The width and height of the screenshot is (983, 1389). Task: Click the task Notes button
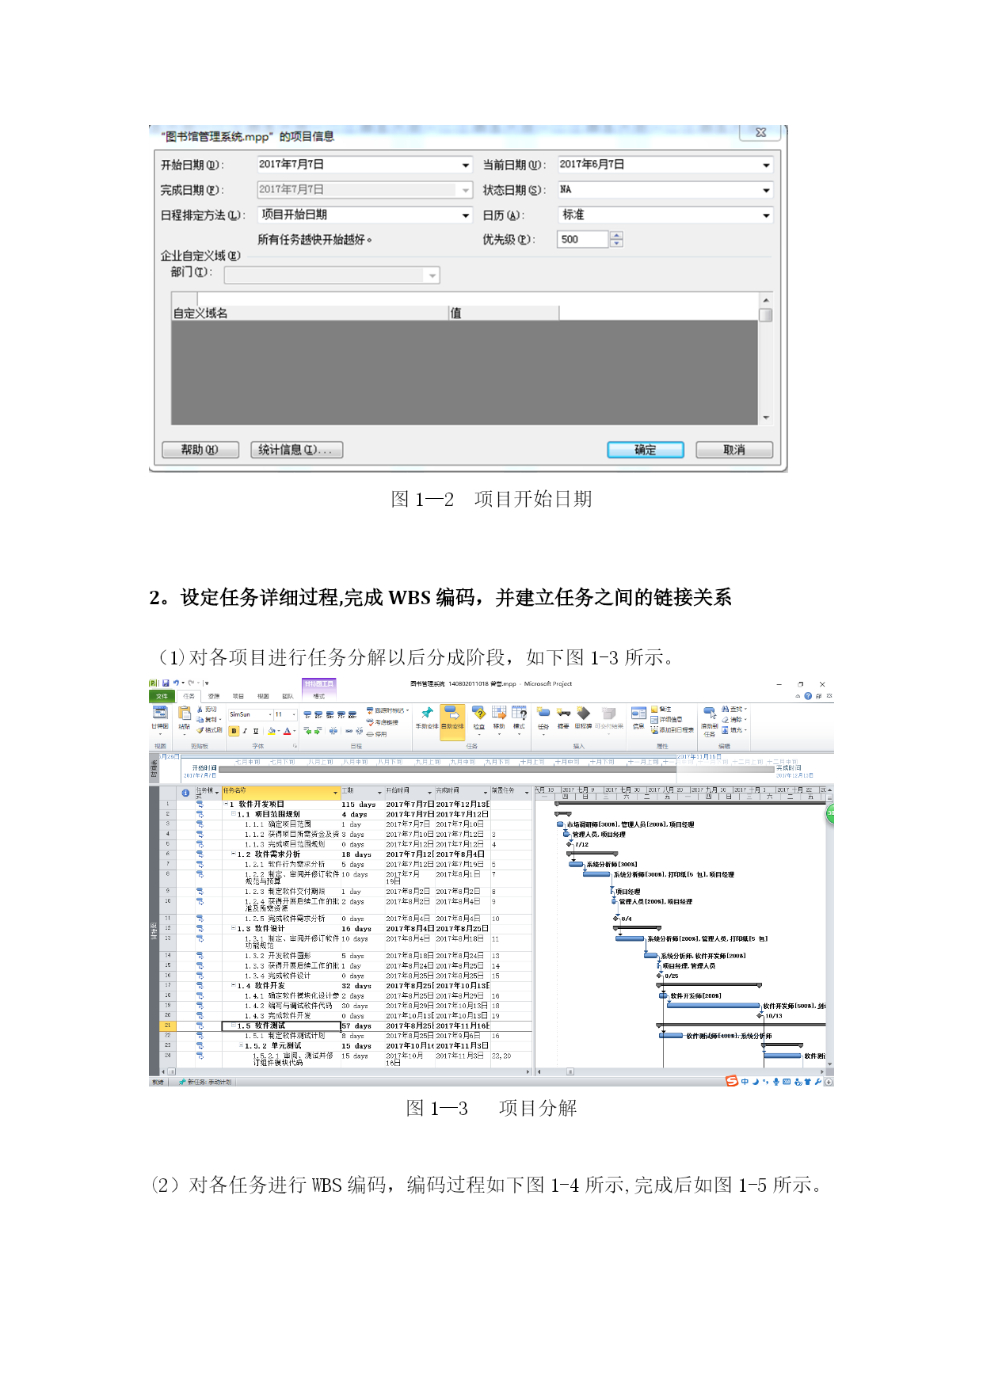click(661, 710)
